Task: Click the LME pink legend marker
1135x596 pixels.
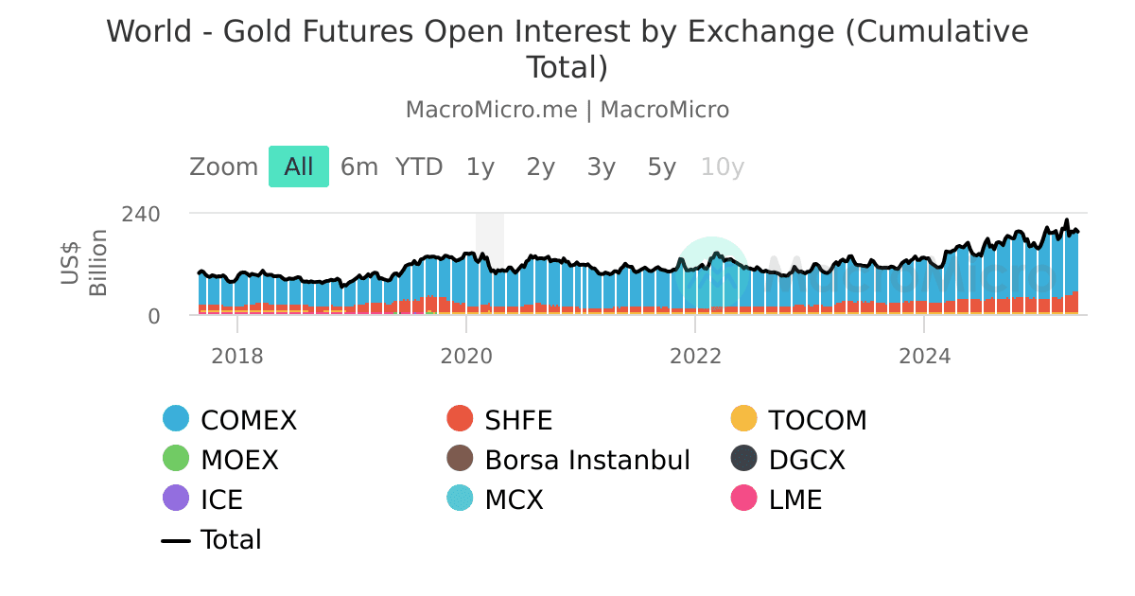Action: [743, 500]
